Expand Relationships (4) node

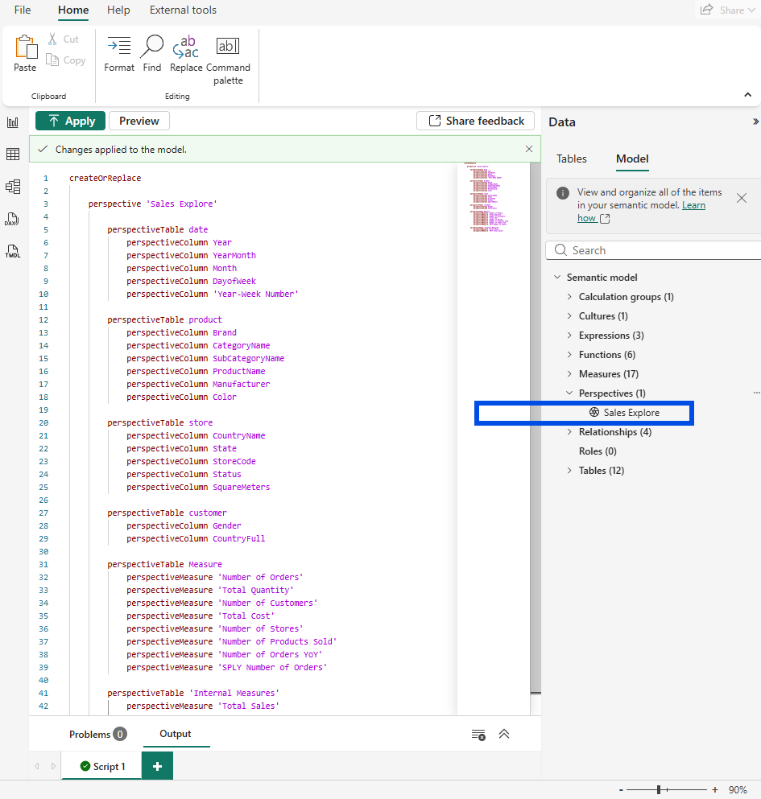pos(569,431)
